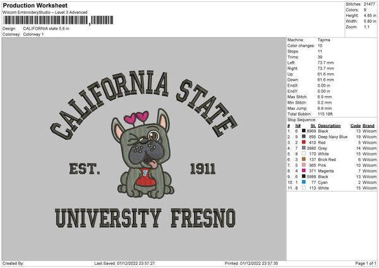Click the Left extent label
The height and width of the screenshot is (268, 379).
(x=291, y=63)
